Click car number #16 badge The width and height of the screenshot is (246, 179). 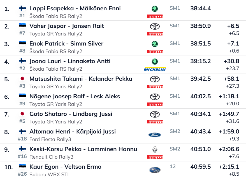pyautogui.click(x=22, y=156)
